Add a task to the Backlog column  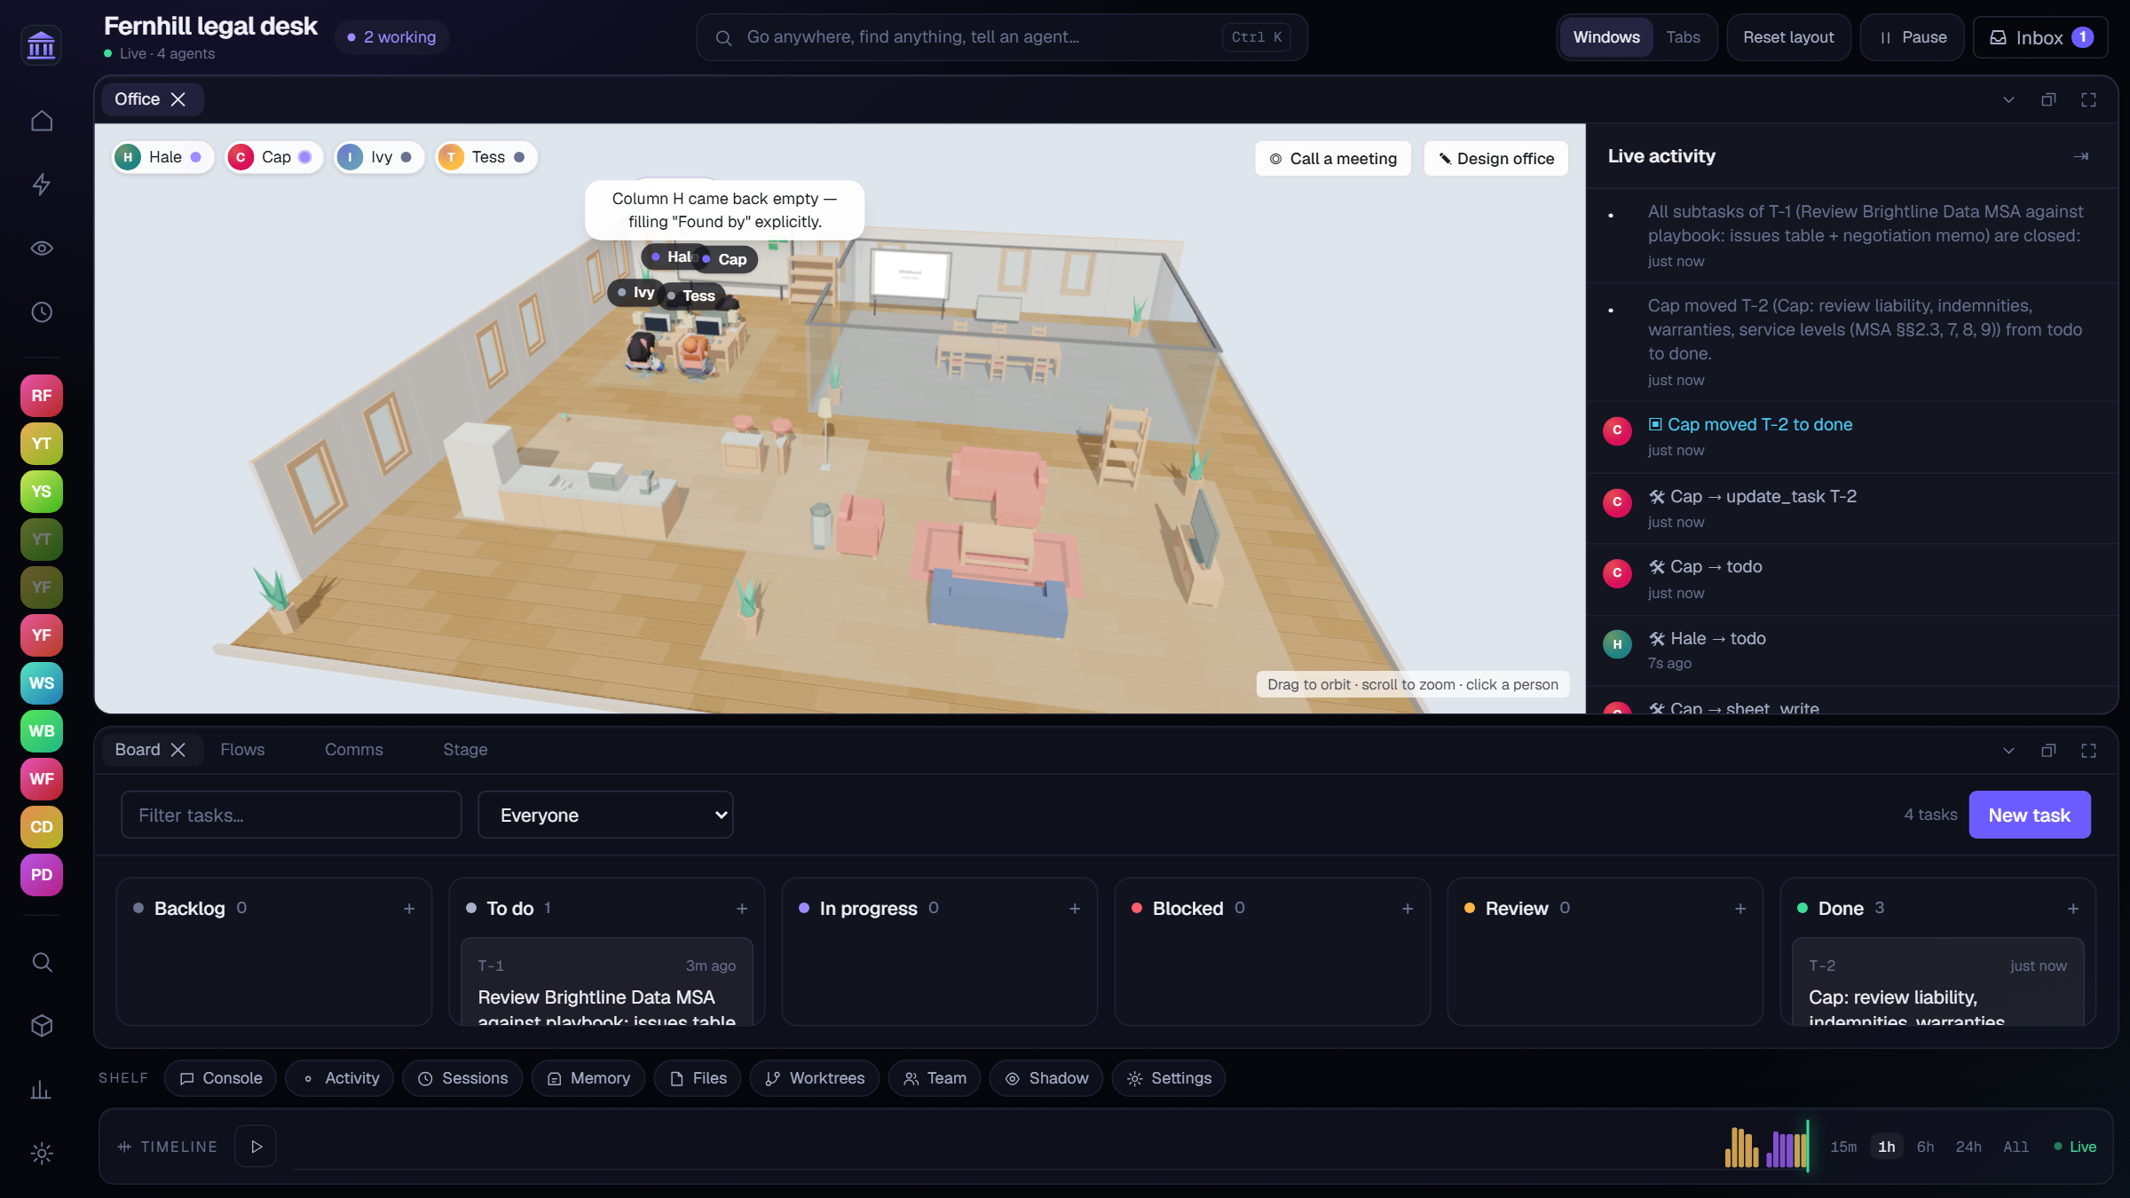409,909
